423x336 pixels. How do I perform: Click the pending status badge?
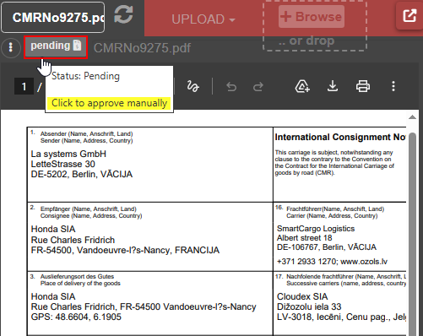pyautogui.click(x=56, y=47)
